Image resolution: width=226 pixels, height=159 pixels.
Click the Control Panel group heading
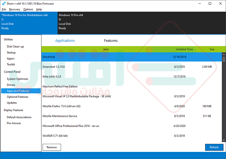(x=12, y=72)
